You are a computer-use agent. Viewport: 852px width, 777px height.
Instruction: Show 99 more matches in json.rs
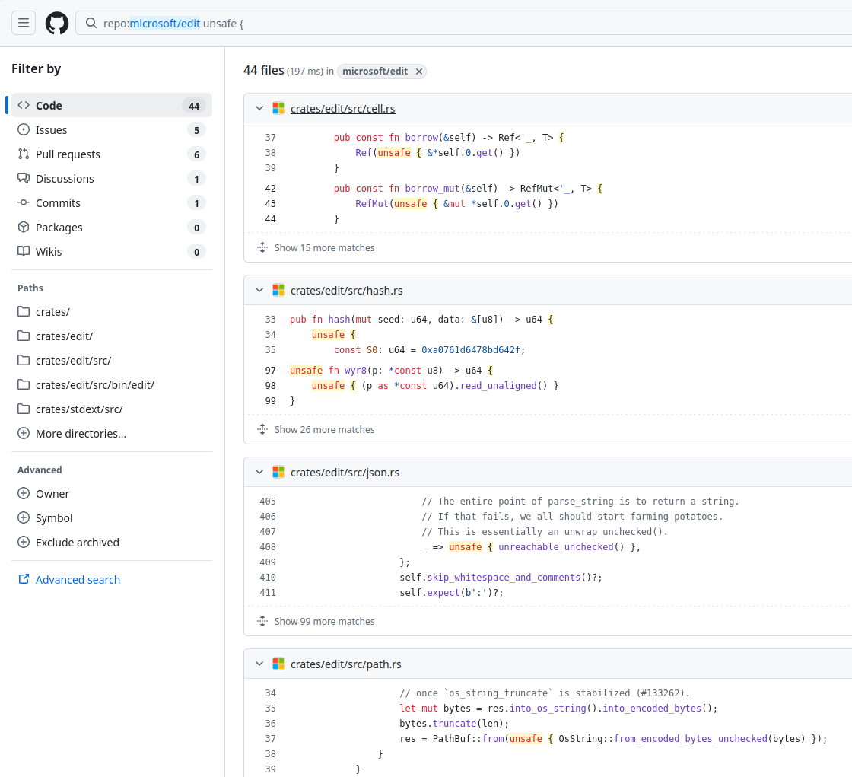[324, 622]
